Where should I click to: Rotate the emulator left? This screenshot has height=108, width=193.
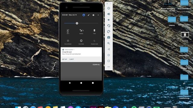click(109, 26)
